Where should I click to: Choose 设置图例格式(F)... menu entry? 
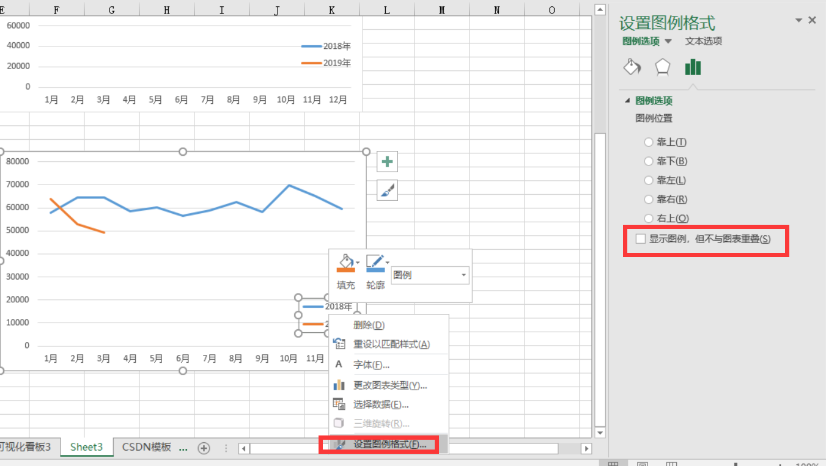pyautogui.click(x=389, y=444)
